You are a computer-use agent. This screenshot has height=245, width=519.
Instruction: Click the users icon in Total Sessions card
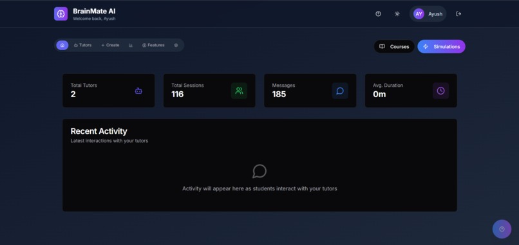pos(239,91)
